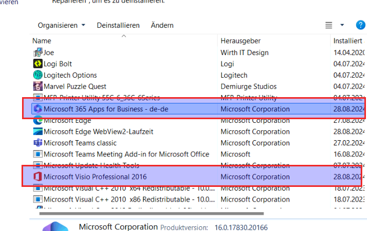This screenshot has width=367, height=231.
Task: Click the Microsoft 365 Apps icon
Action: (37, 109)
